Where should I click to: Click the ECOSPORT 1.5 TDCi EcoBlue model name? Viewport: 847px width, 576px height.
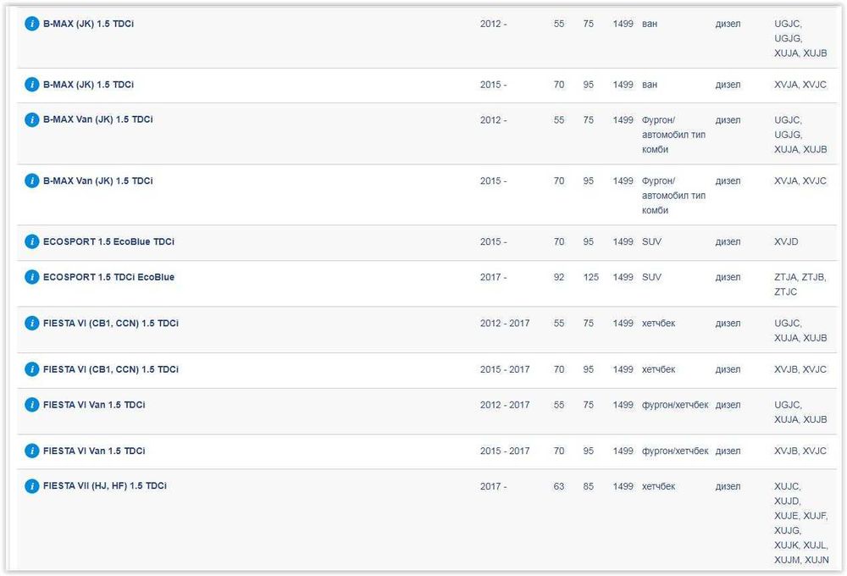tap(108, 277)
